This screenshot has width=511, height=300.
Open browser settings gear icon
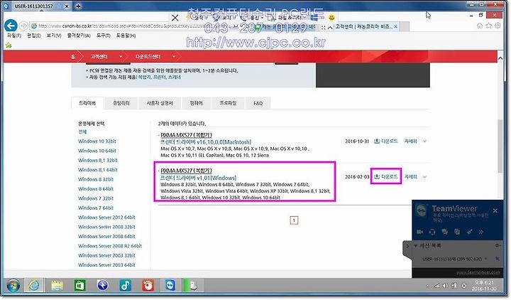click(x=498, y=26)
